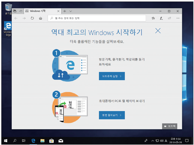
Task: Open the favorites hub star icon
Action: [153, 18]
